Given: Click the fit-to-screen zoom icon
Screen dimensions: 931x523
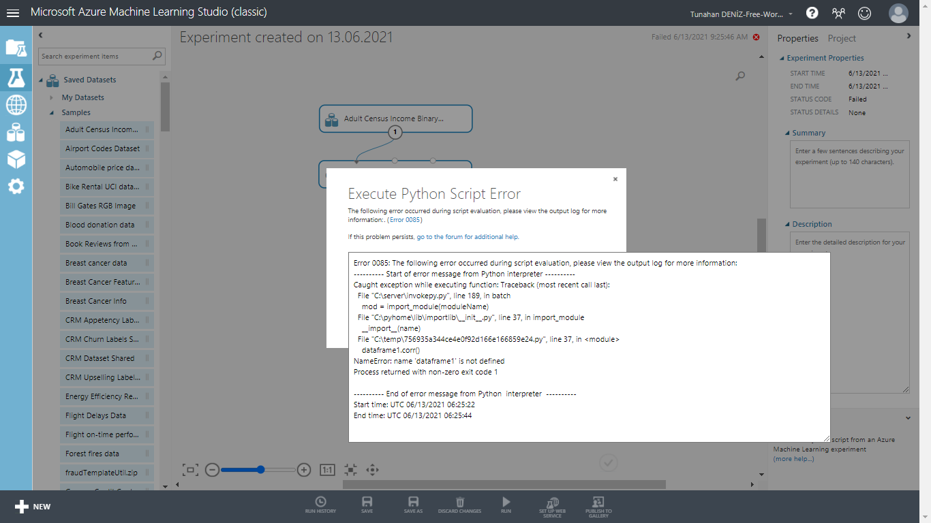Looking at the screenshot, I should (x=190, y=469).
